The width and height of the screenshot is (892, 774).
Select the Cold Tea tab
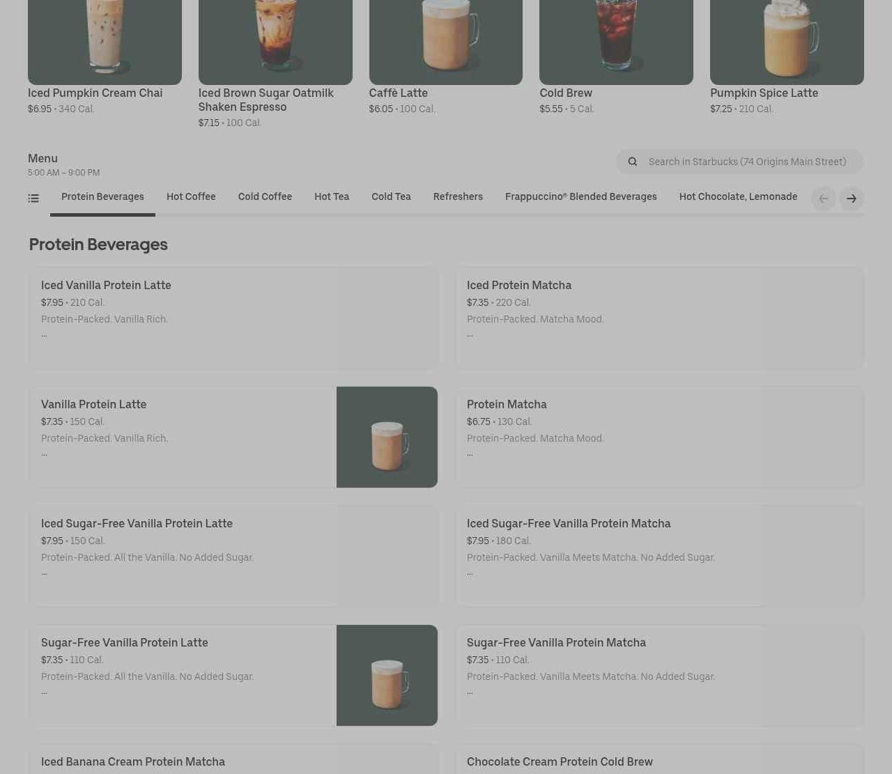point(391,197)
